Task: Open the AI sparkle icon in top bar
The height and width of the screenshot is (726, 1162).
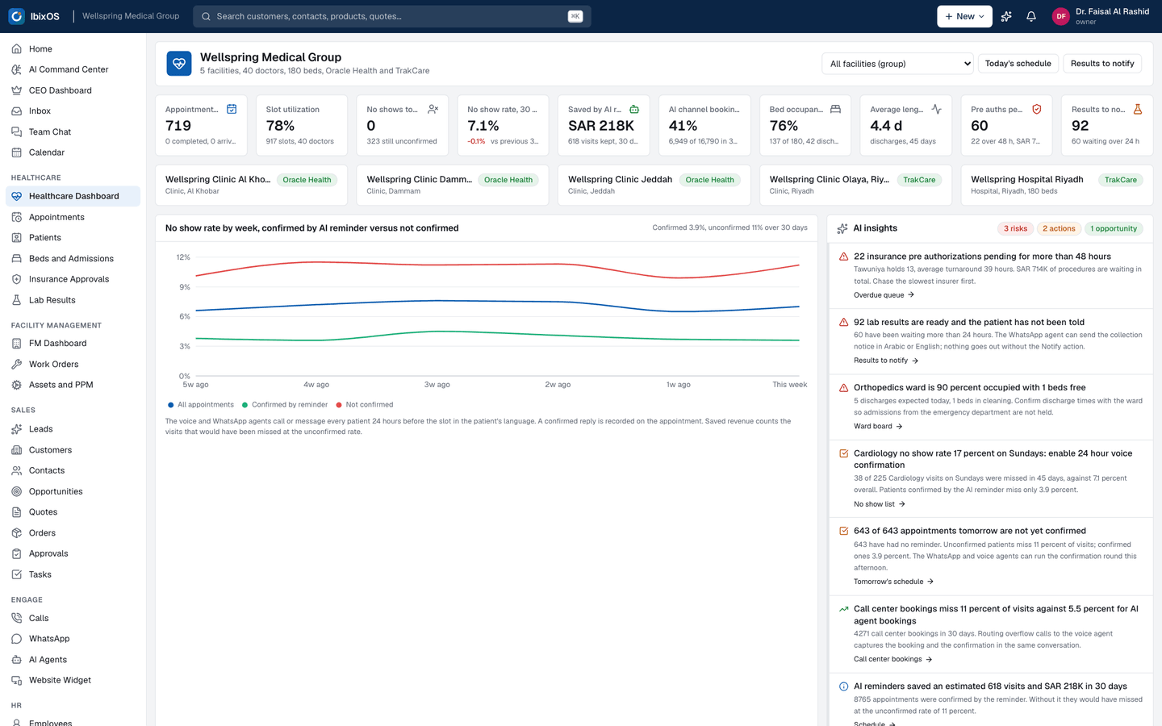Action: (x=1006, y=16)
